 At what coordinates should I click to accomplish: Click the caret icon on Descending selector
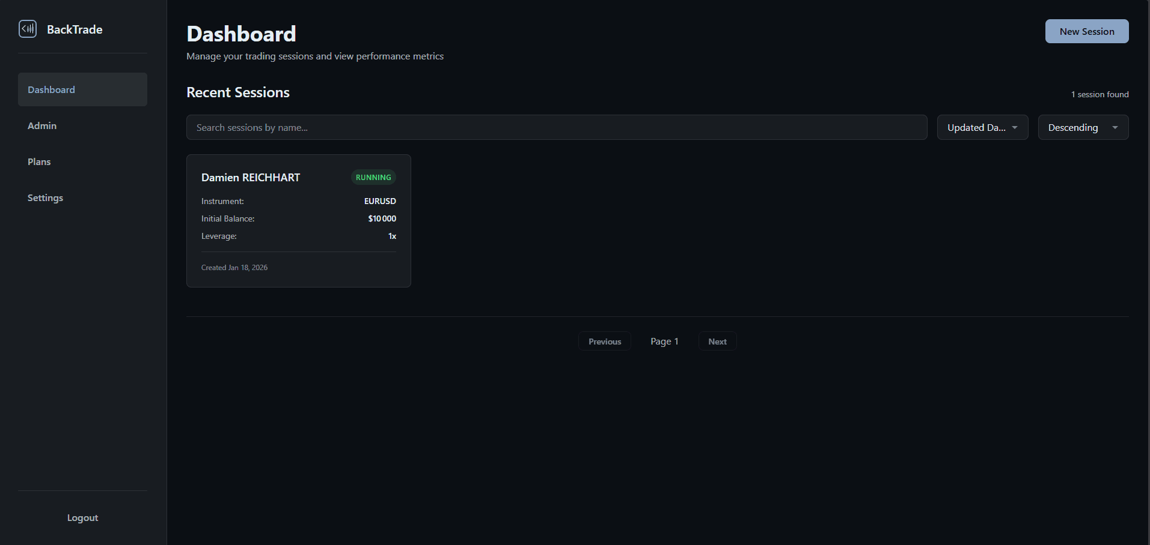[1115, 127]
